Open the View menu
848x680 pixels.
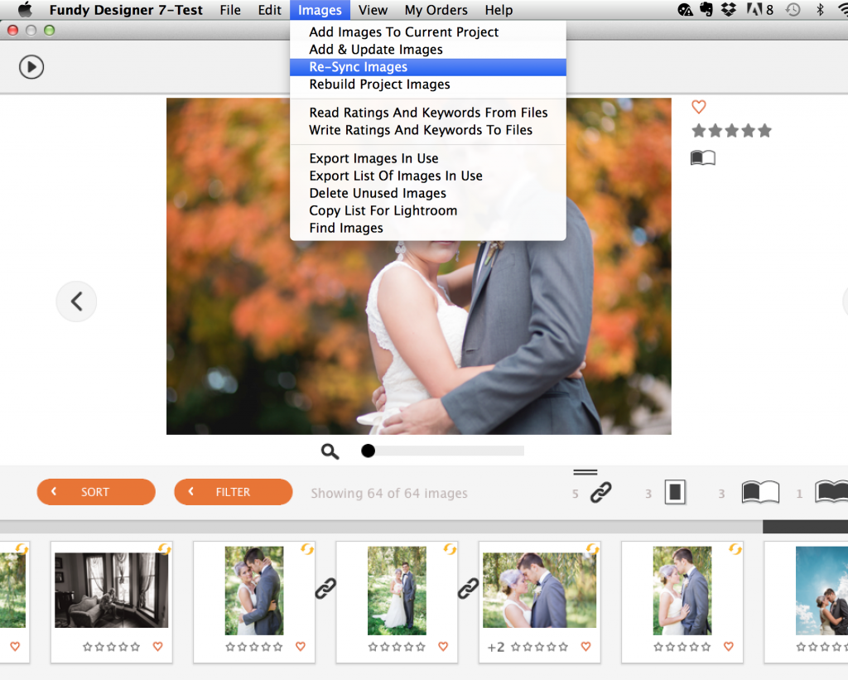(x=373, y=10)
